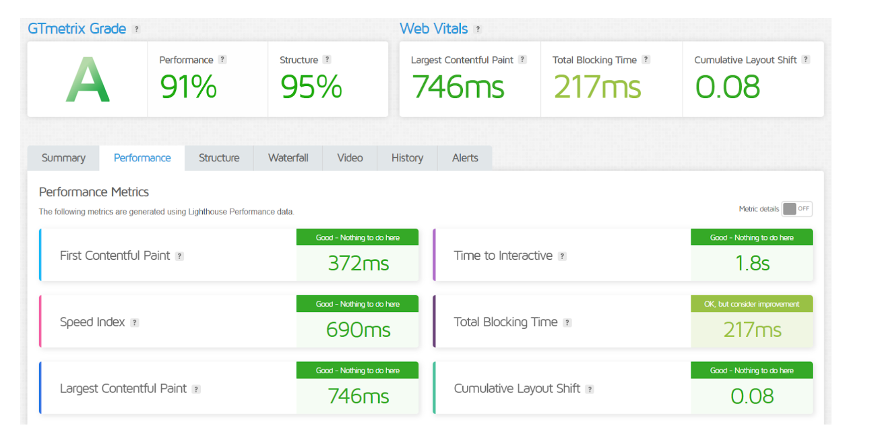Click 'OK, but consider improvement' badge
This screenshot has height=444, width=872.
point(752,304)
